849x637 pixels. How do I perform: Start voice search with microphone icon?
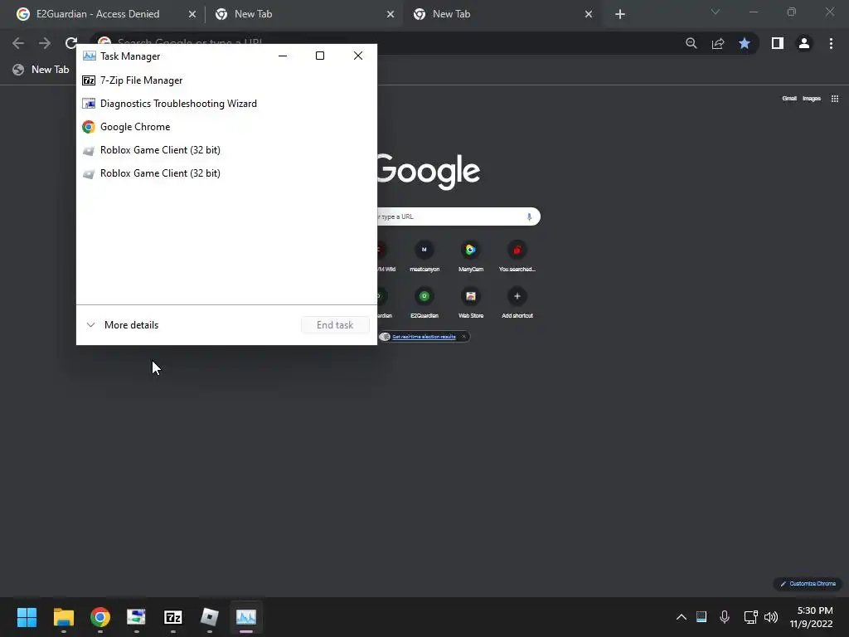pyautogui.click(x=529, y=216)
